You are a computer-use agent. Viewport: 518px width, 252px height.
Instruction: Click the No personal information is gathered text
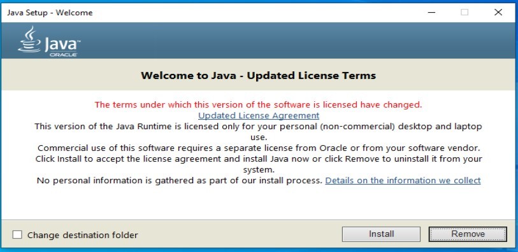180,181
